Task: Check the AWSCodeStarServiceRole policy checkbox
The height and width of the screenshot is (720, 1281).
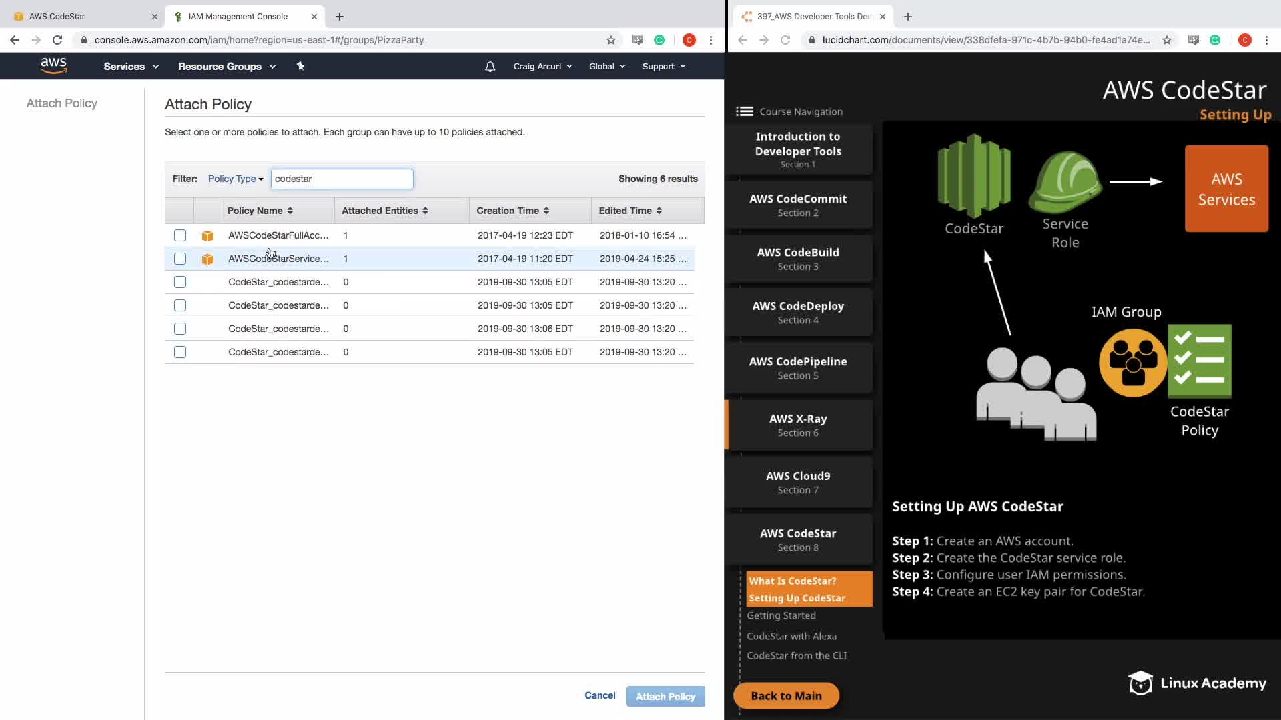Action: point(180,259)
